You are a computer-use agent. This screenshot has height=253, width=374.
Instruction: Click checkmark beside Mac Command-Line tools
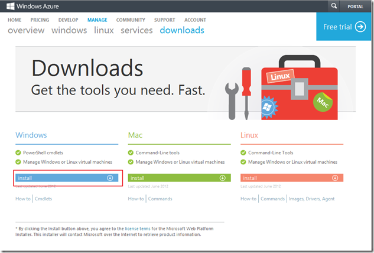[x=131, y=153]
